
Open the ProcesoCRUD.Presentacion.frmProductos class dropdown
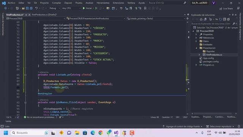pos(95,19)
